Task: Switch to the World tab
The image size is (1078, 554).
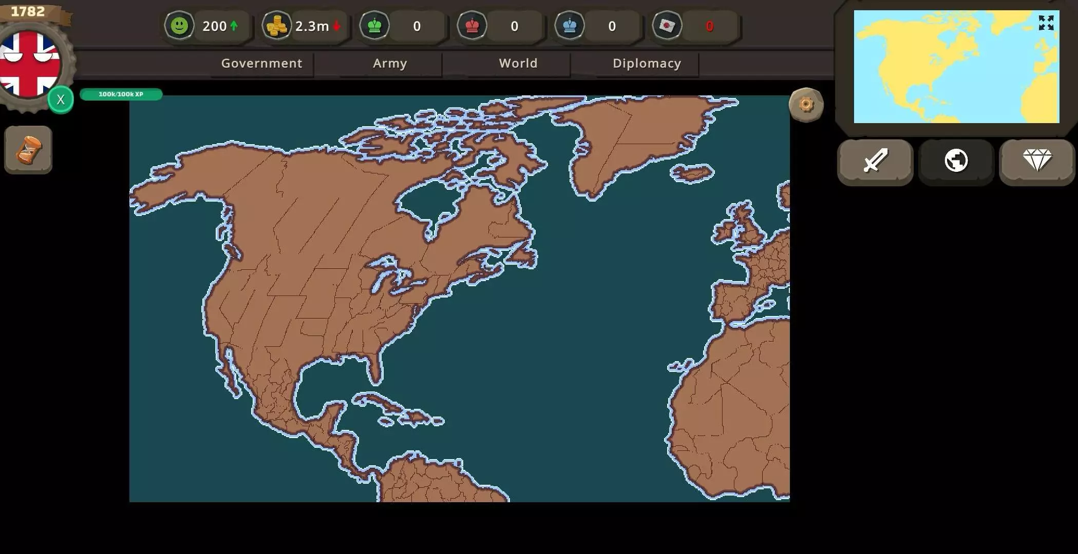Action: click(518, 63)
